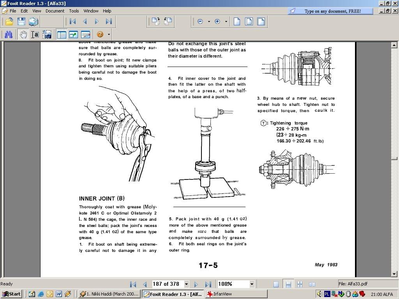The height and width of the screenshot is (299, 399).
Task: Open the Windows Start button
Action: pyautogui.click(x=12, y=294)
